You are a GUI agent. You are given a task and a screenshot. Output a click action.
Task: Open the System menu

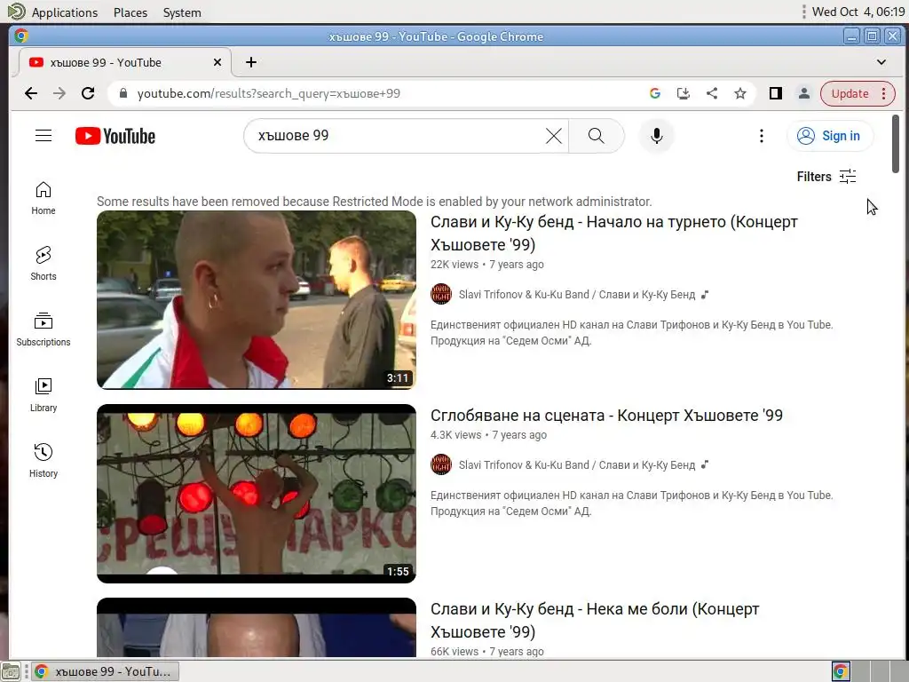[x=182, y=12]
